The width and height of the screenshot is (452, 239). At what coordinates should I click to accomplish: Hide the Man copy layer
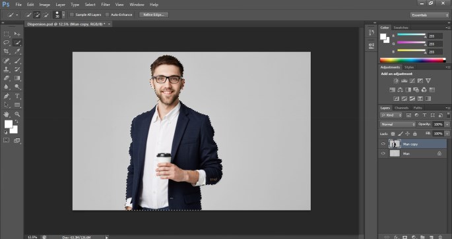click(x=383, y=144)
